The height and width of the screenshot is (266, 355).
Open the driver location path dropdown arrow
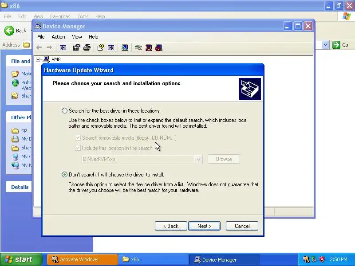(198, 159)
